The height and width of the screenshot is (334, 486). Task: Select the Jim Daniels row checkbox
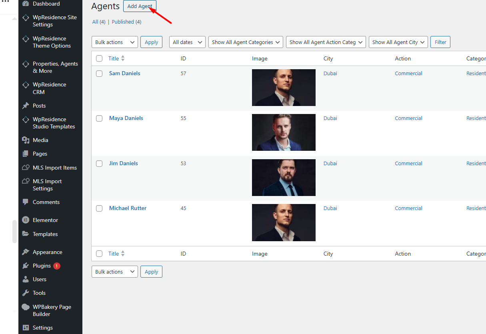[99, 164]
